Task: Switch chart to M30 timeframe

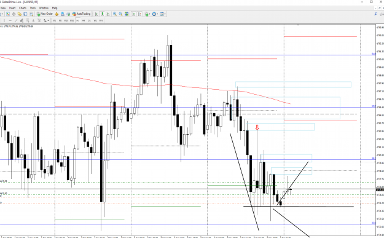Action: 72,20
